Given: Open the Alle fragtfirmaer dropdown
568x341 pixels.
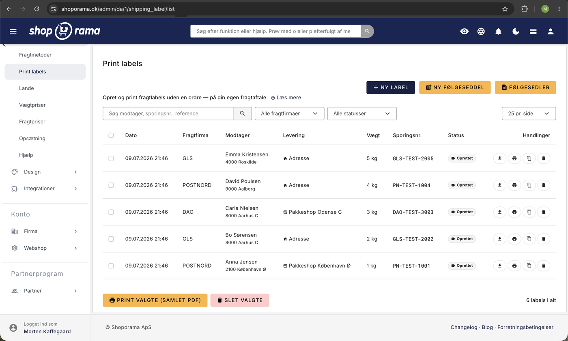Looking at the screenshot, I should [x=289, y=114].
